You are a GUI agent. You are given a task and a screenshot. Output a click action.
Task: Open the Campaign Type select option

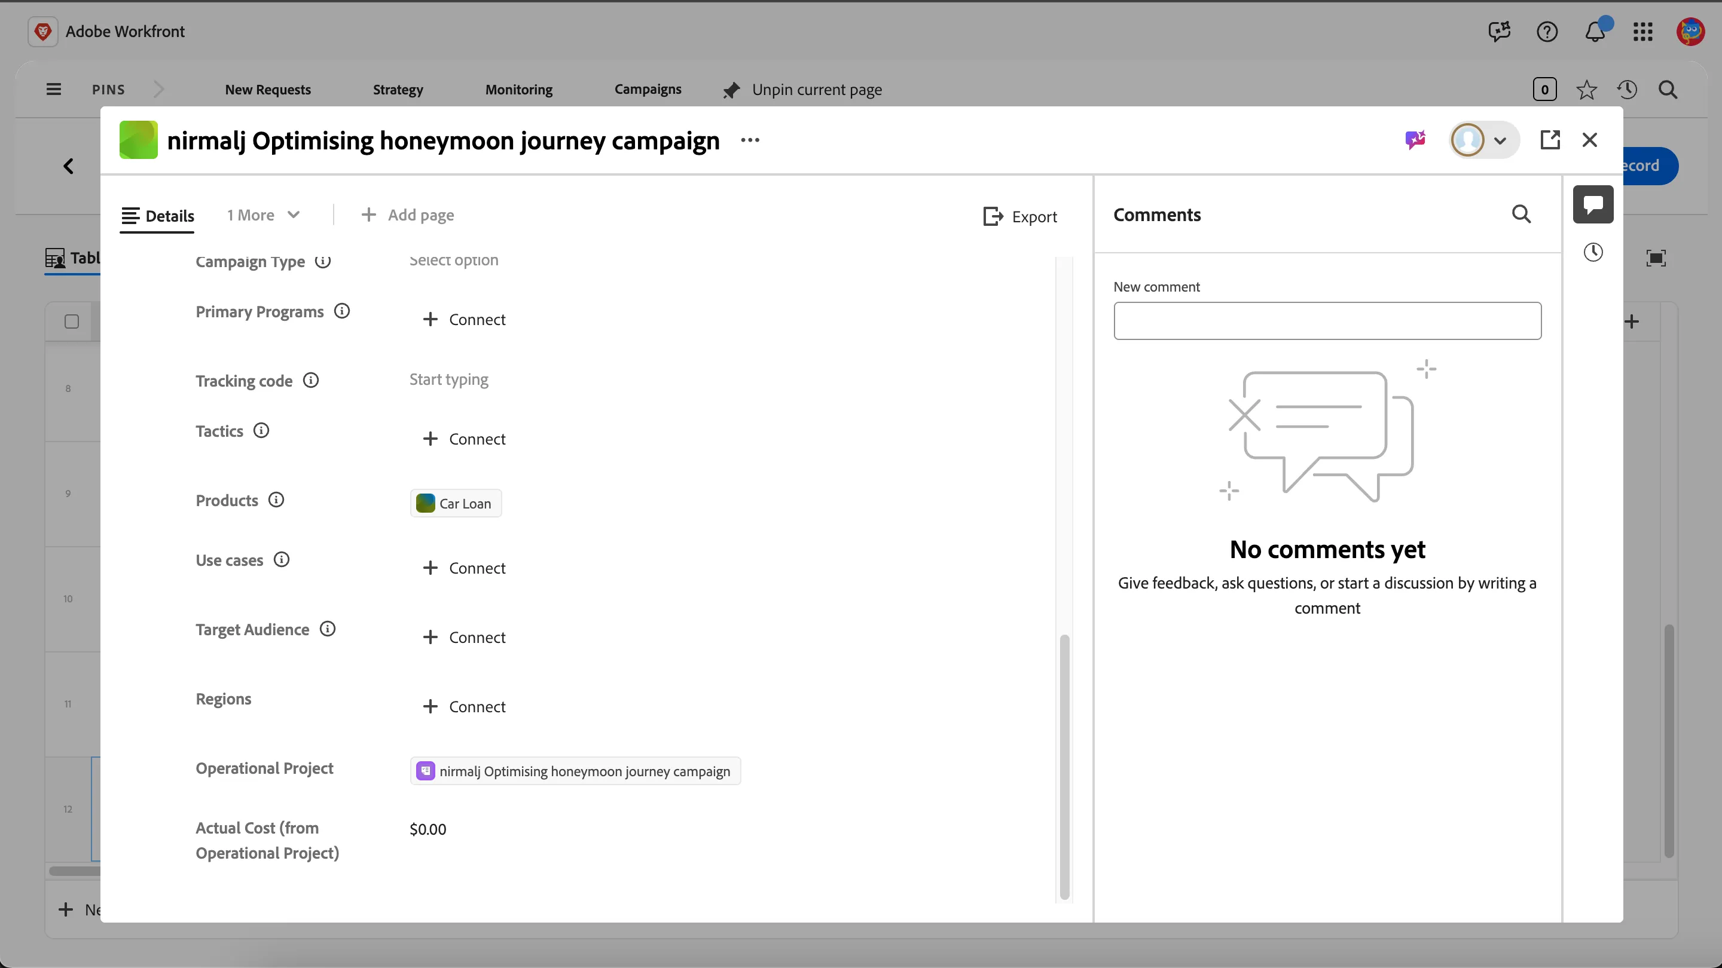pyautogui.click(x=453, y=260)
